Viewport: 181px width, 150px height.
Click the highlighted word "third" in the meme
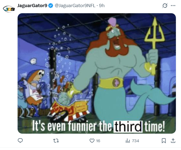128,126
